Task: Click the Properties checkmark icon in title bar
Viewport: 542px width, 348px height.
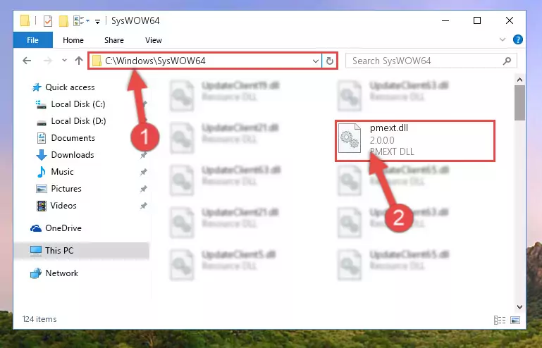Action: coord(48,21)
